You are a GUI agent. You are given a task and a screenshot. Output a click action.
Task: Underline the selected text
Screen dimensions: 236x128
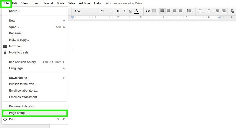click(x=130, y=11)
